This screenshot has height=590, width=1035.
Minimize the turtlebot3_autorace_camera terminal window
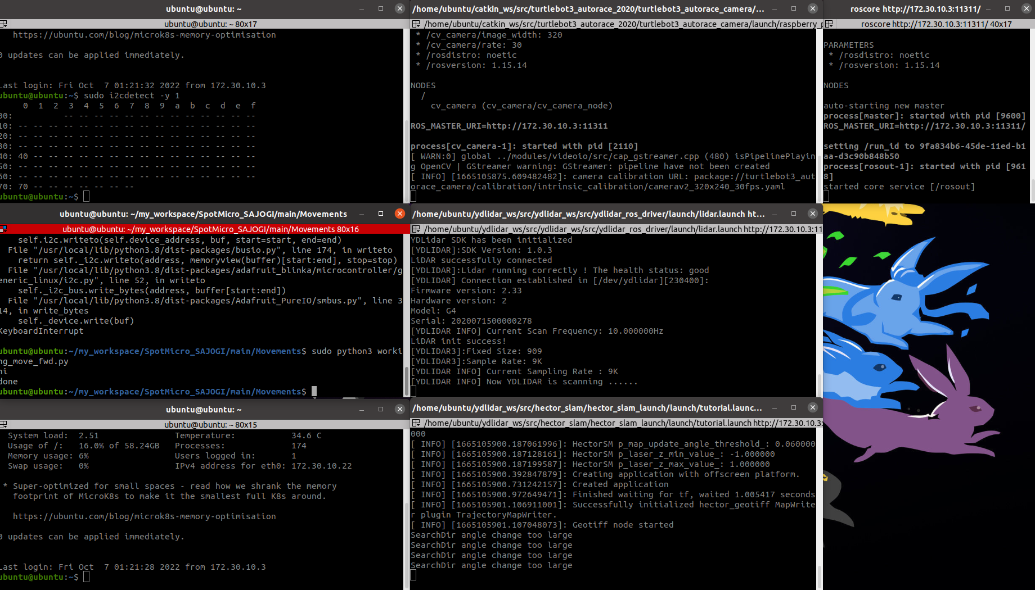pyautogui.click(x=775, y=9)
